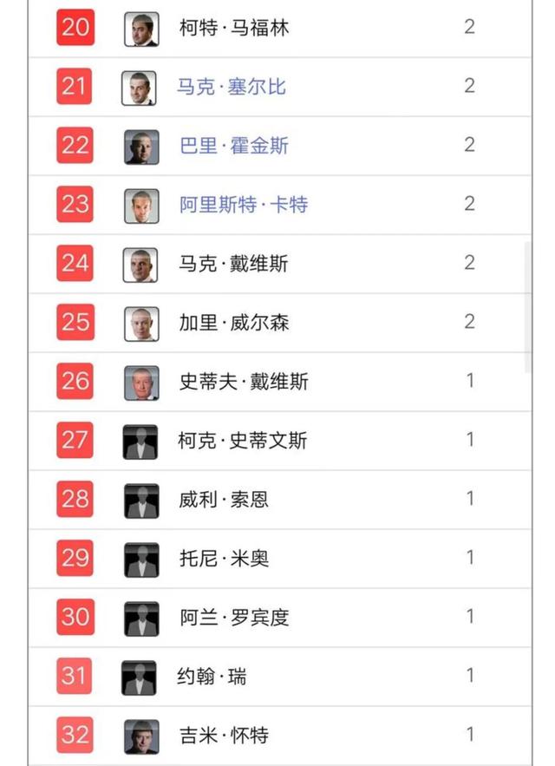
Task: Open 阿里斯特·卡特 player link
Action: 244,204
